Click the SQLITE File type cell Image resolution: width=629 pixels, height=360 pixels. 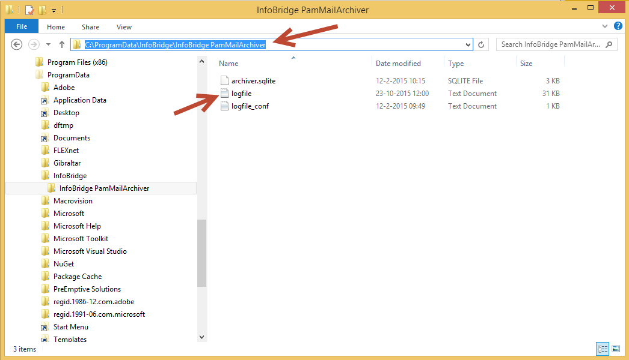[x=465, y=81]
